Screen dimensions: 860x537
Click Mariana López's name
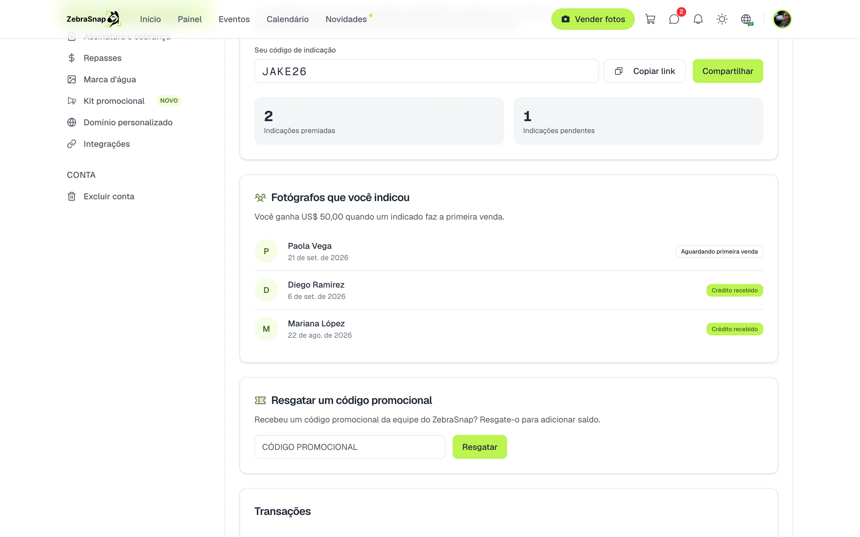tap(316, 324)
